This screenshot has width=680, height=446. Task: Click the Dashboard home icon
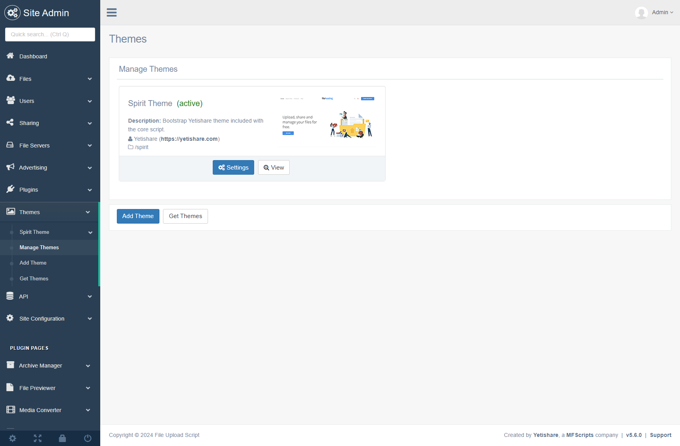coord(11,56)
